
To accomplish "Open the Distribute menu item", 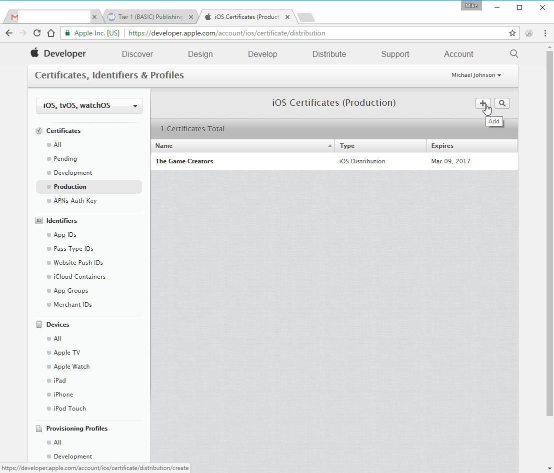I will coord(329,54).
